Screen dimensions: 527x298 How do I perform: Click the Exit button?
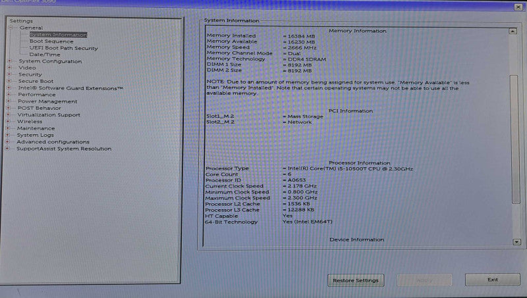(x=492, y=279)
